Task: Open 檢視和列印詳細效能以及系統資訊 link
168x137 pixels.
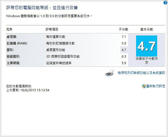Action: (x=141, y=73)
